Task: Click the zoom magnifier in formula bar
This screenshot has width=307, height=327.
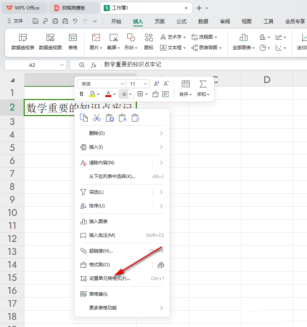Action: 82,65
